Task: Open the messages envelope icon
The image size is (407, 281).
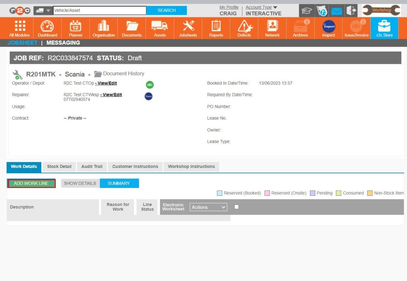Action: pyautogui.click(x=336, y=10)
